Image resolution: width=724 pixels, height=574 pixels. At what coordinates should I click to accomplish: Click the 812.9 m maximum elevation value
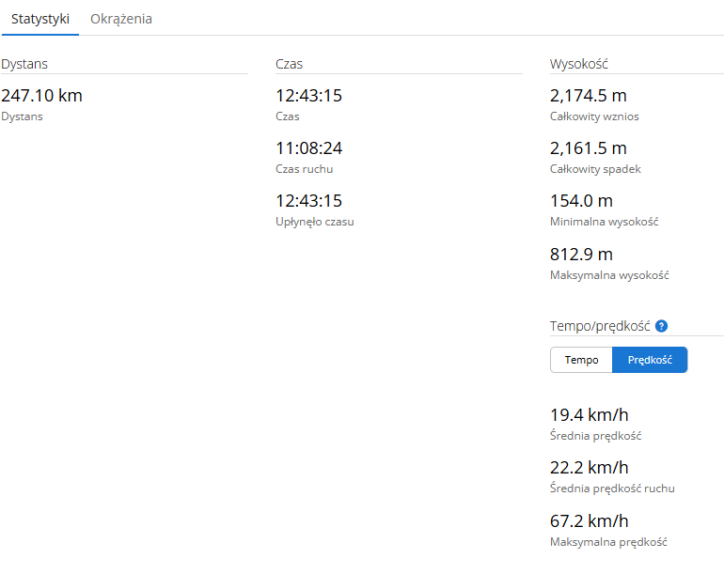click(x=581, y=255)
